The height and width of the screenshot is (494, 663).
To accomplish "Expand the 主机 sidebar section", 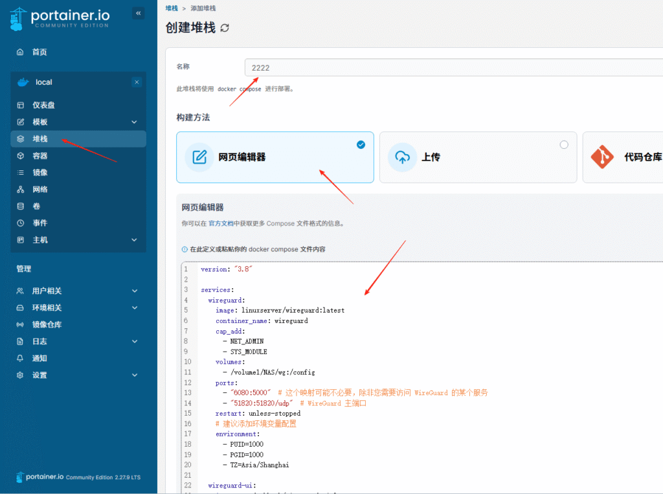I will point(134,240).
